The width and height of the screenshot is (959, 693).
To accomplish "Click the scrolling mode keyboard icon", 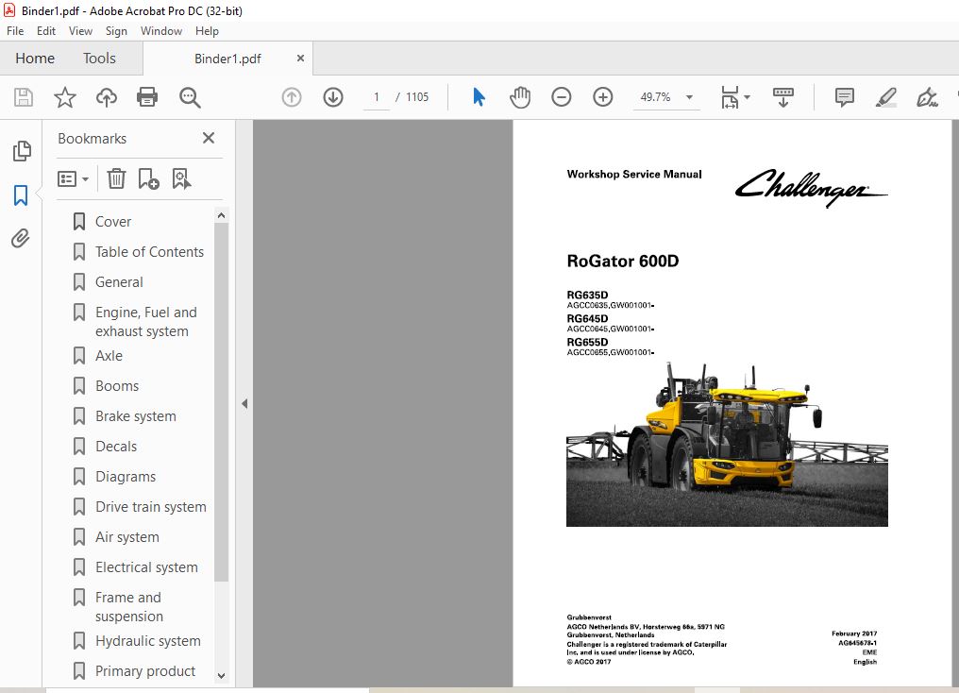I will tap(782, 97).
